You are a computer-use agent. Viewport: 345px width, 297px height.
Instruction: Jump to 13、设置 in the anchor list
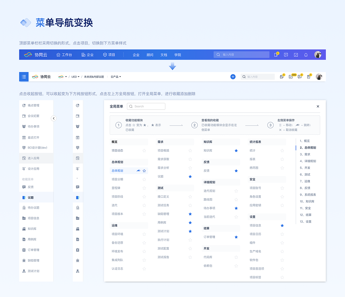(x=306, y=222)
